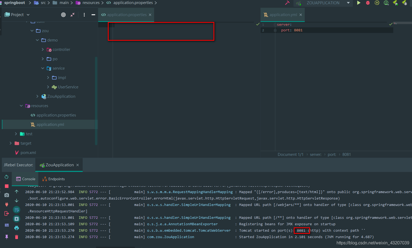This screenshot has width=412, height=248.
Task: Expand the ZouApplication class node
Action: (37, 96)
